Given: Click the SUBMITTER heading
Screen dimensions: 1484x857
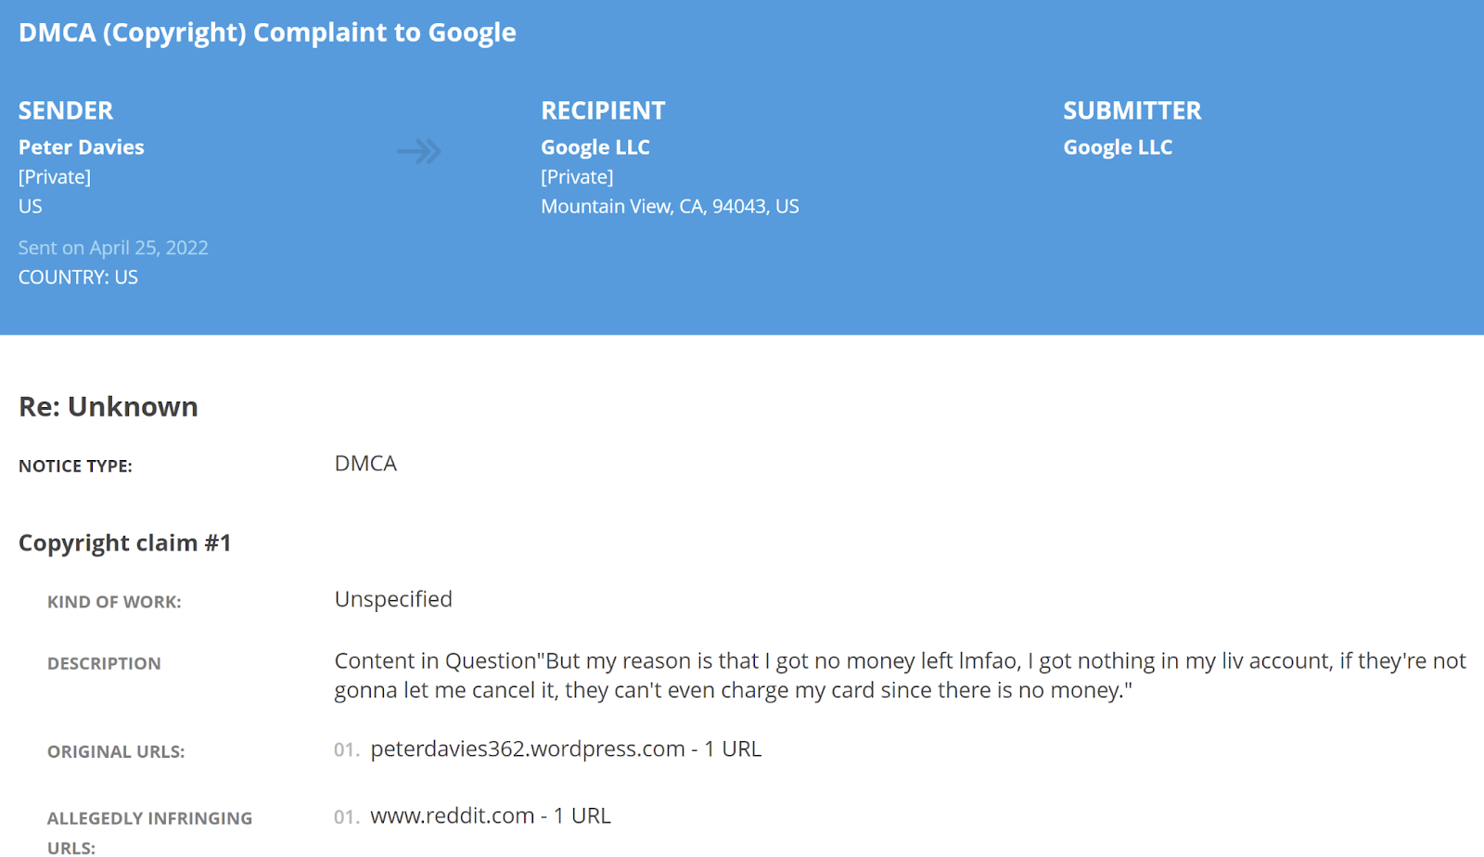Looking at the screenshot, I should coord(1132,110).
